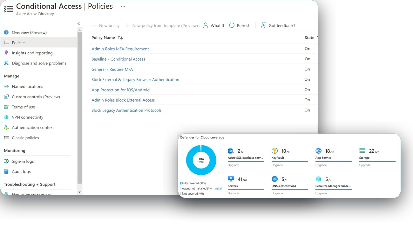Screen dimensions: 413x228
Task: Click the DNS subscriptions icon
Action: coord(275,179)
